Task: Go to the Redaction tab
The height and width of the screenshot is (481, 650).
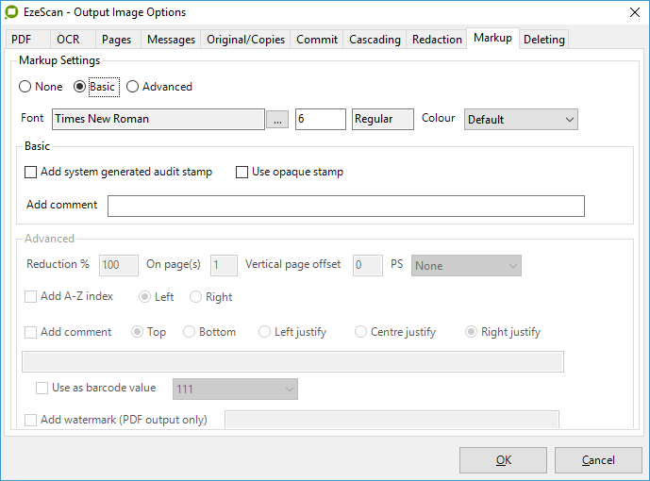Action: click(x=437, y=40)
